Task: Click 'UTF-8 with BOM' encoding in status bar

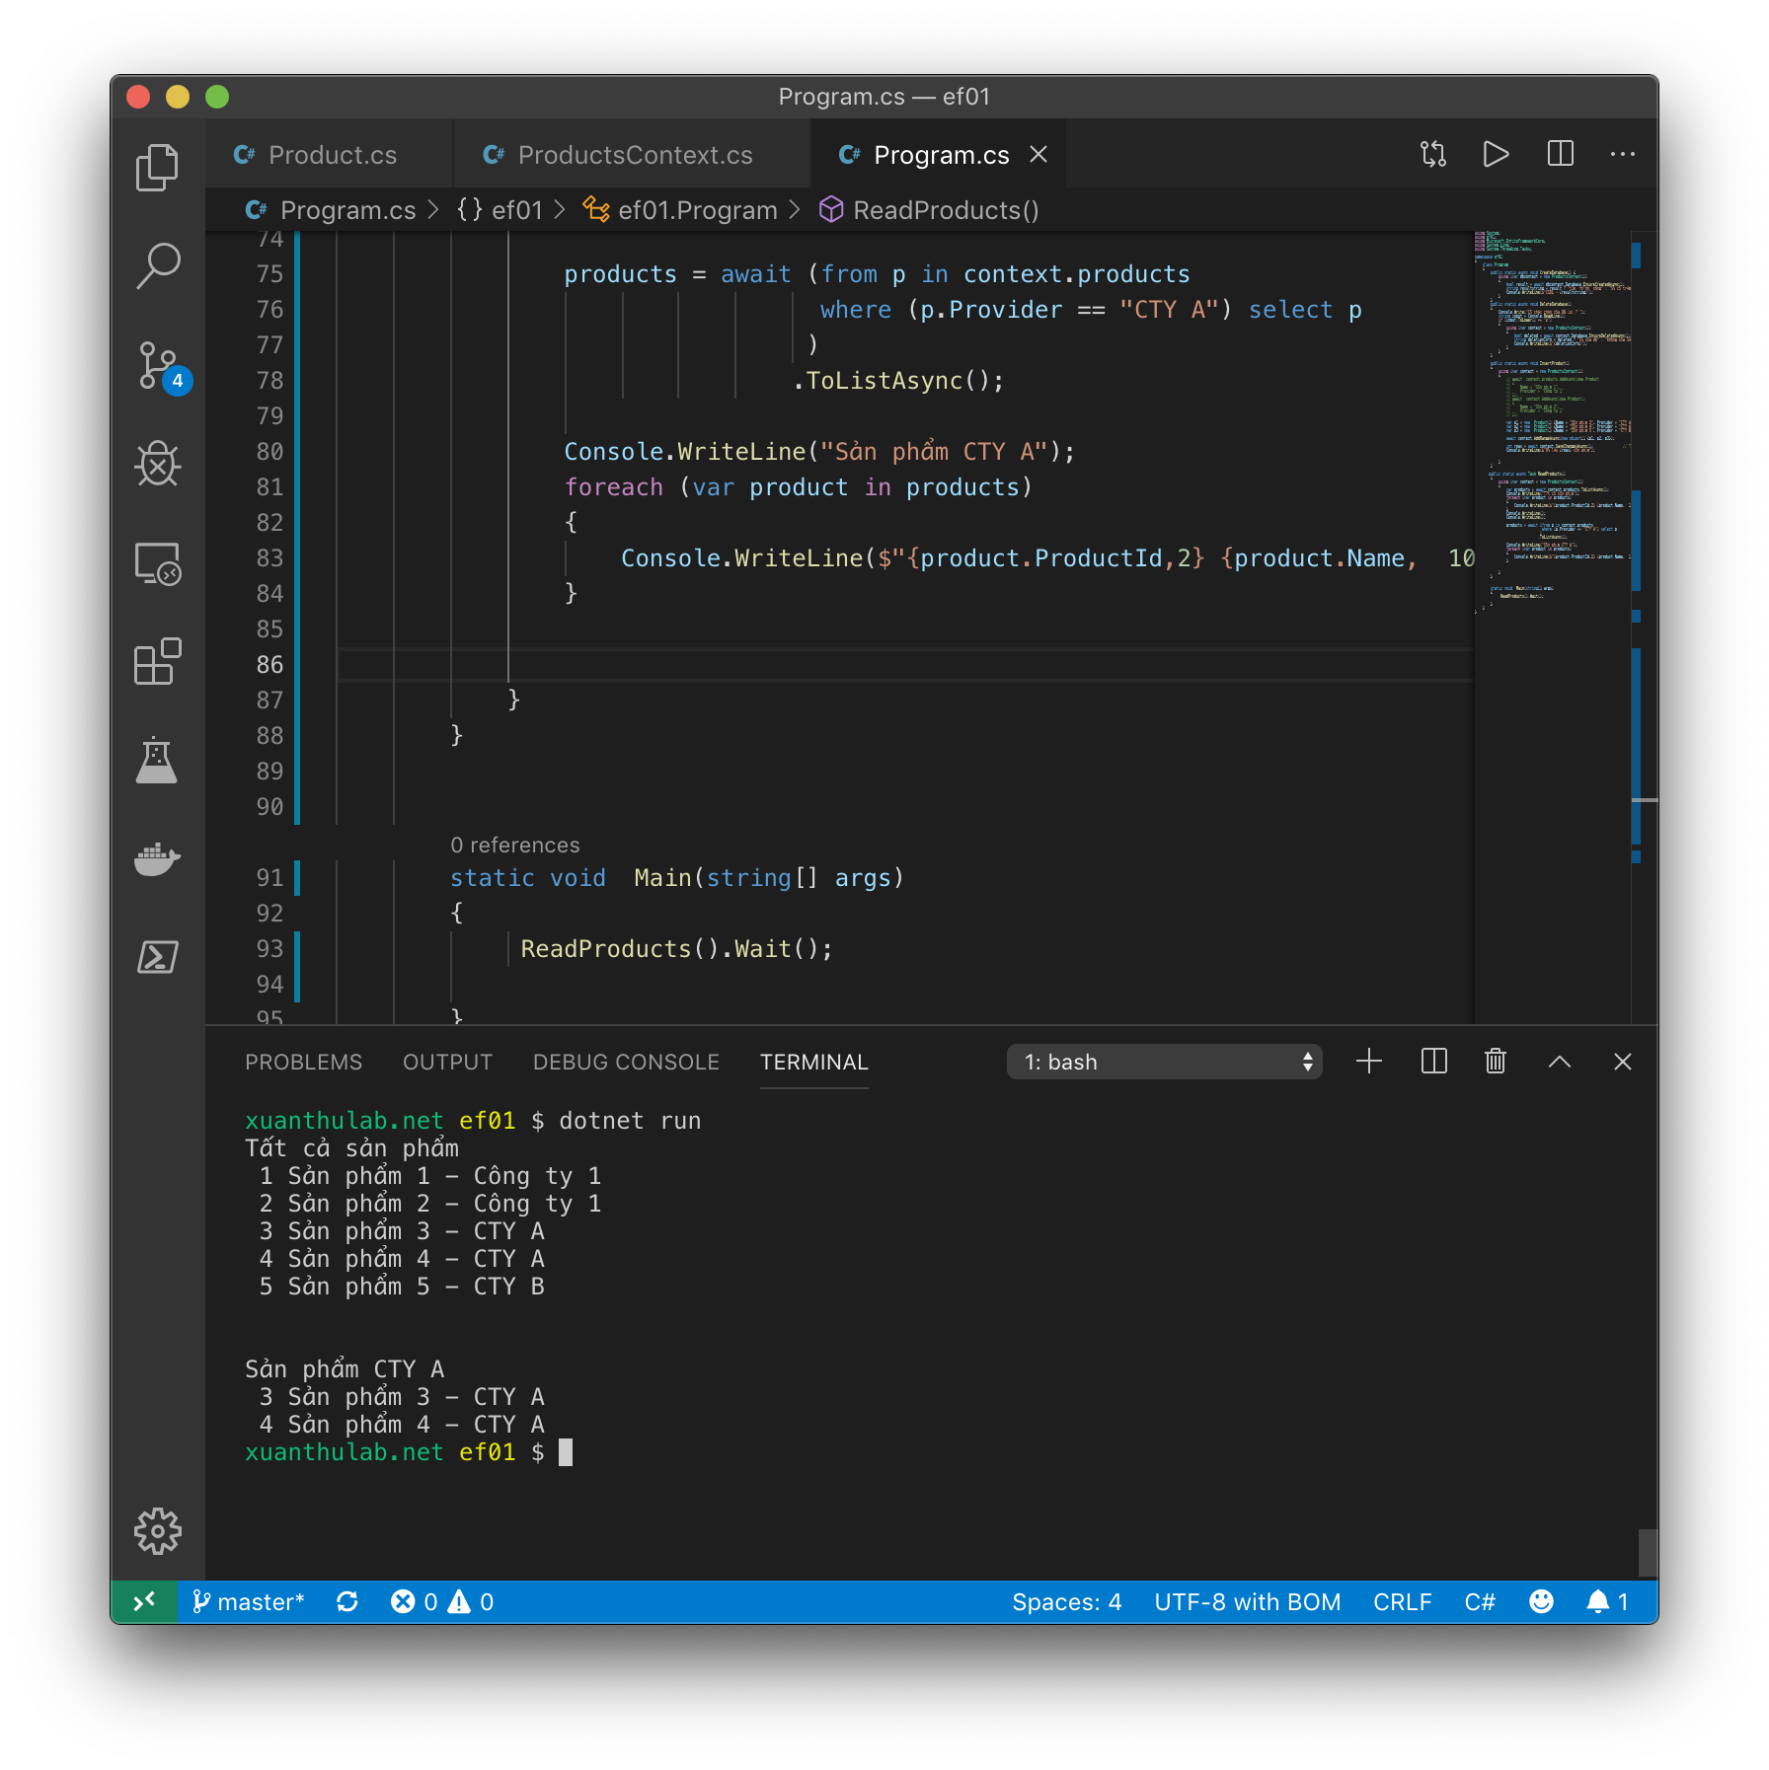Action: (1247, 1602)
